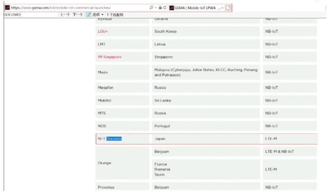
Task: Refresh the page with reload icon
Action: point(165,8)
